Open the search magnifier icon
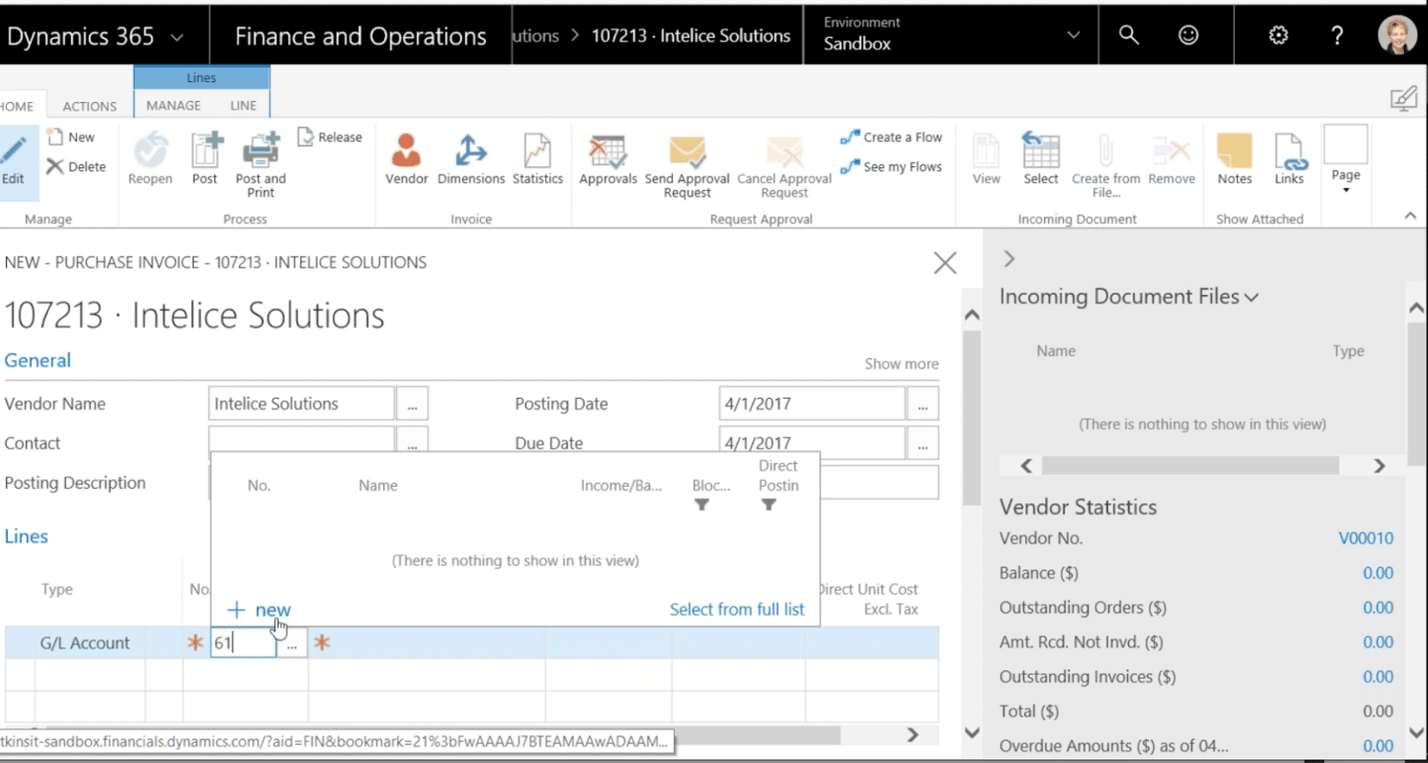Screen dimensions: 1428x763 pos(1129,35)
